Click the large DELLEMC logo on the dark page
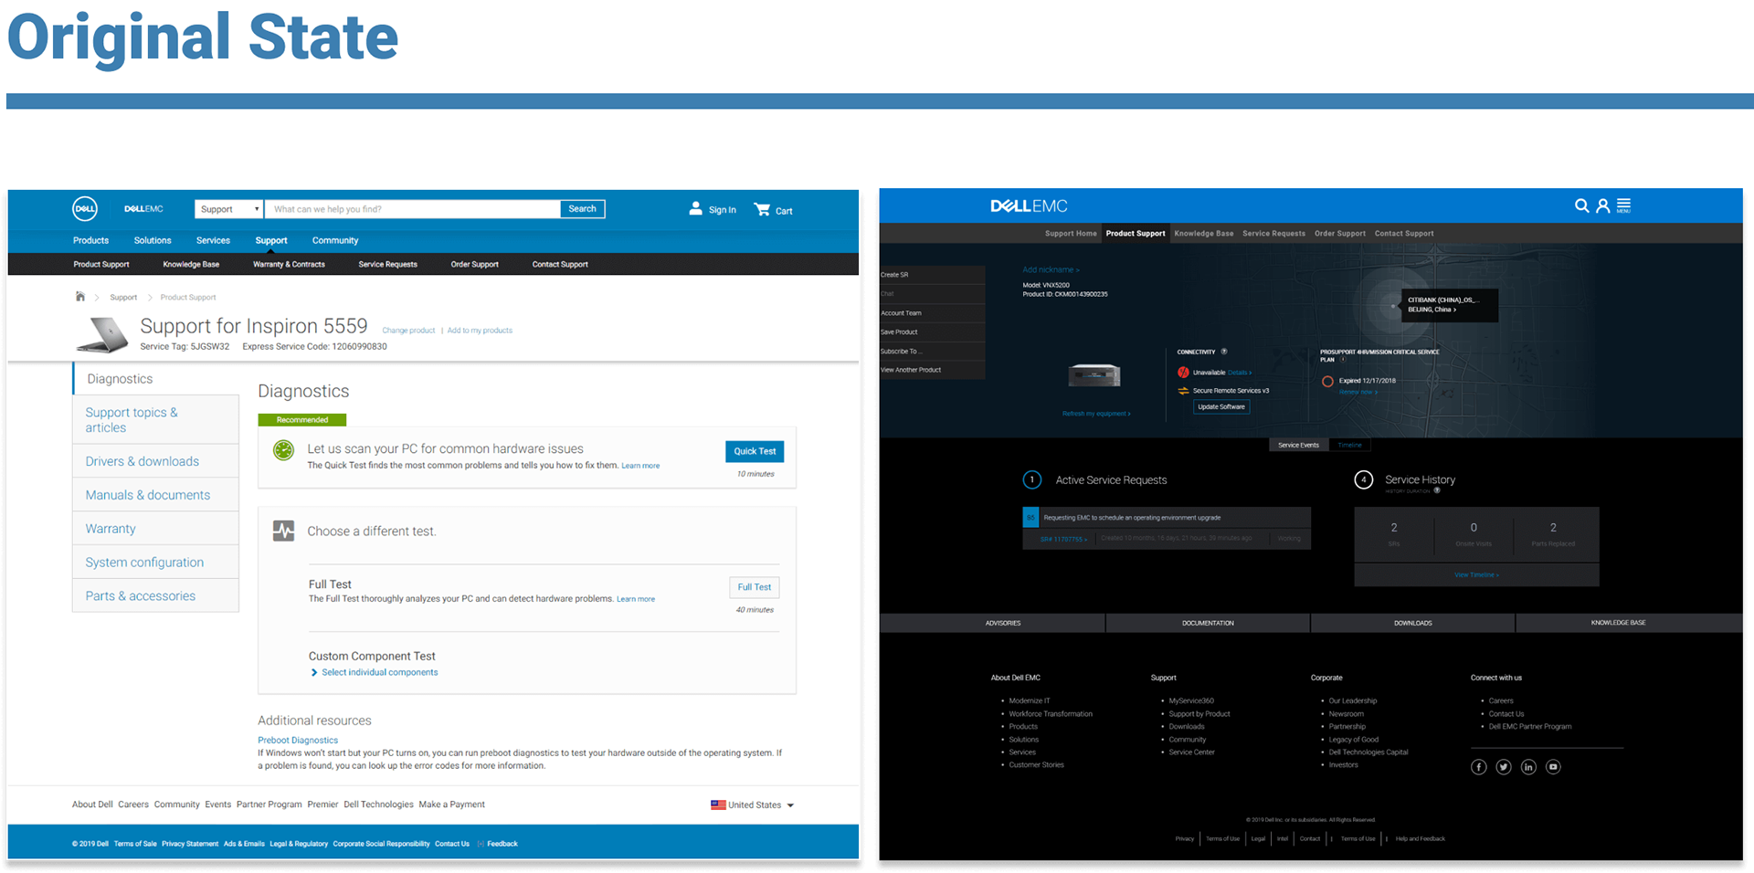1754x873 pixels. 1029,206
